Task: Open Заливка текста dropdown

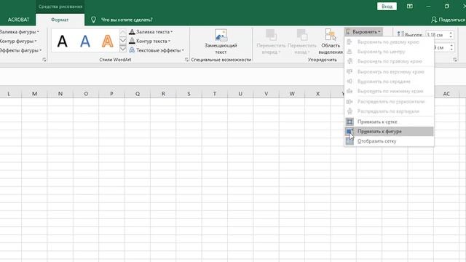Action: pos(151,31)
